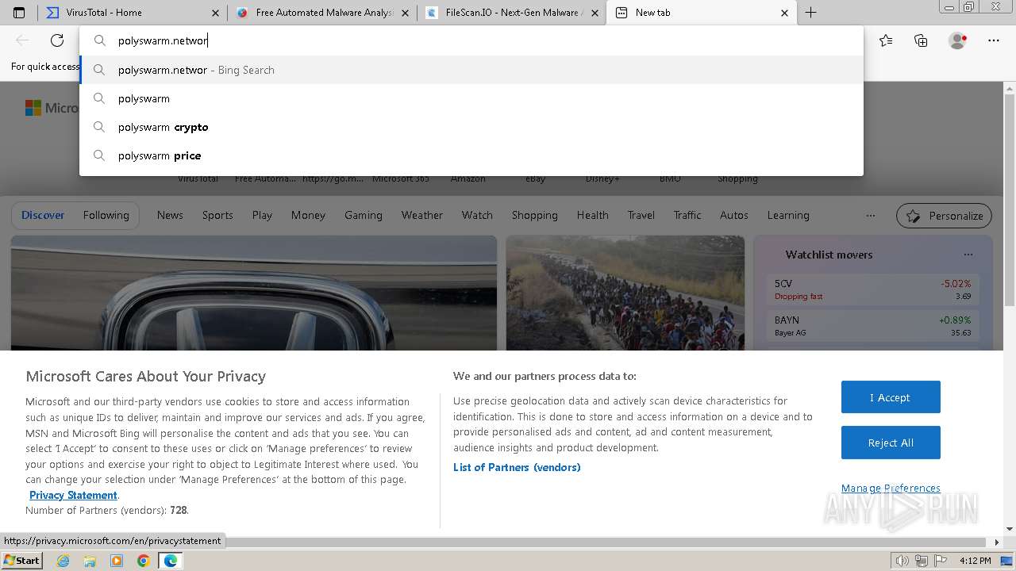
Task: Click the Reject All button
Action: coord(891,443)
